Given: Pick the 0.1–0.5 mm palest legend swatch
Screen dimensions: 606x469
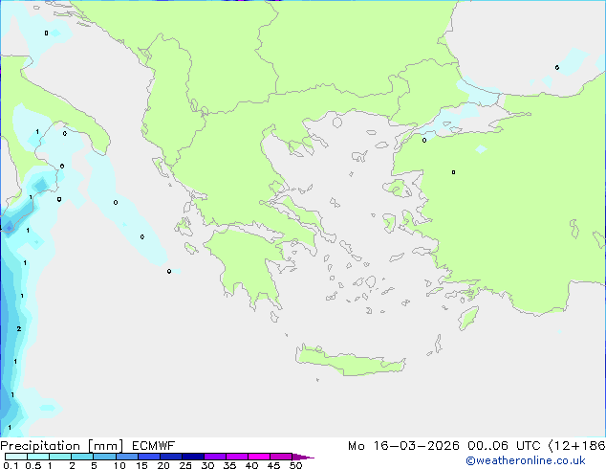Looking at the screenshot, I should 16,457.
